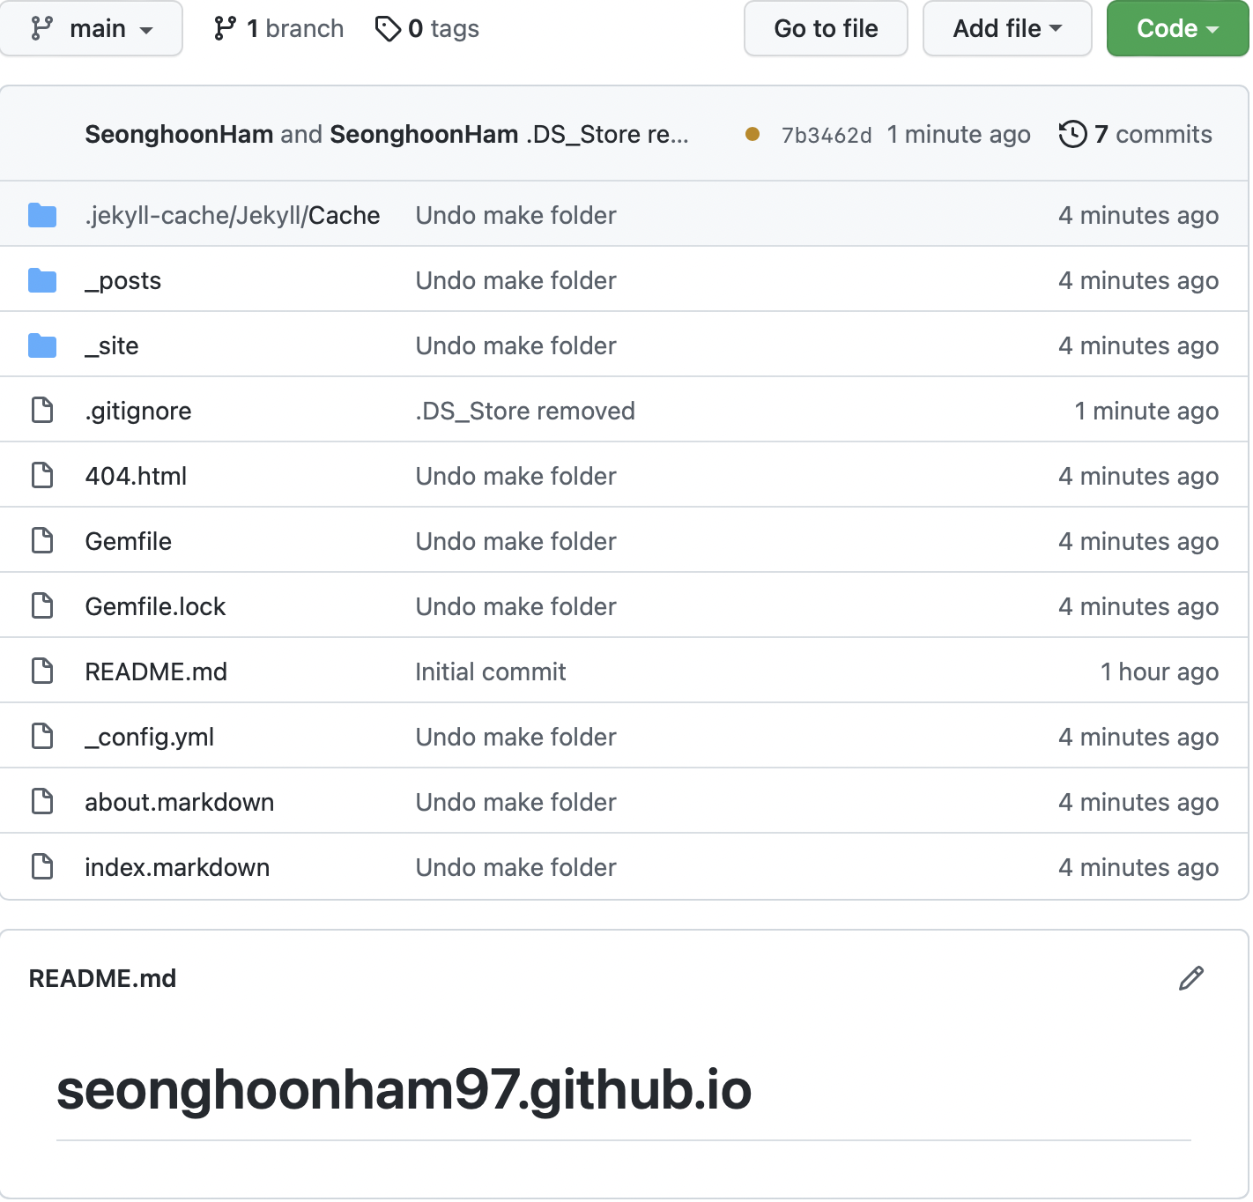Viewport: 1253px width, 1202px height.
Task: Open the .gitignore file
Action: (138, 411)
